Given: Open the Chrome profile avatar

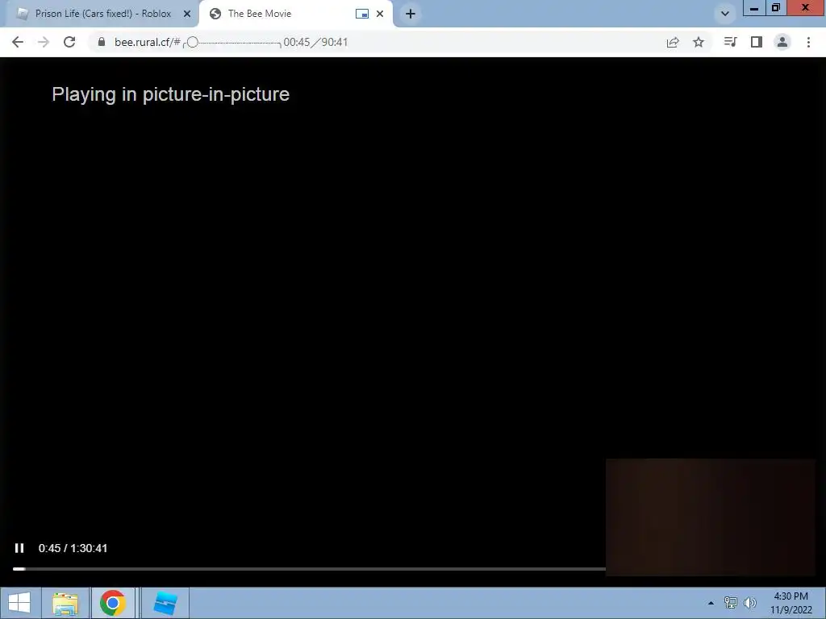Looking at the screenshot, I should pos(782,42).
